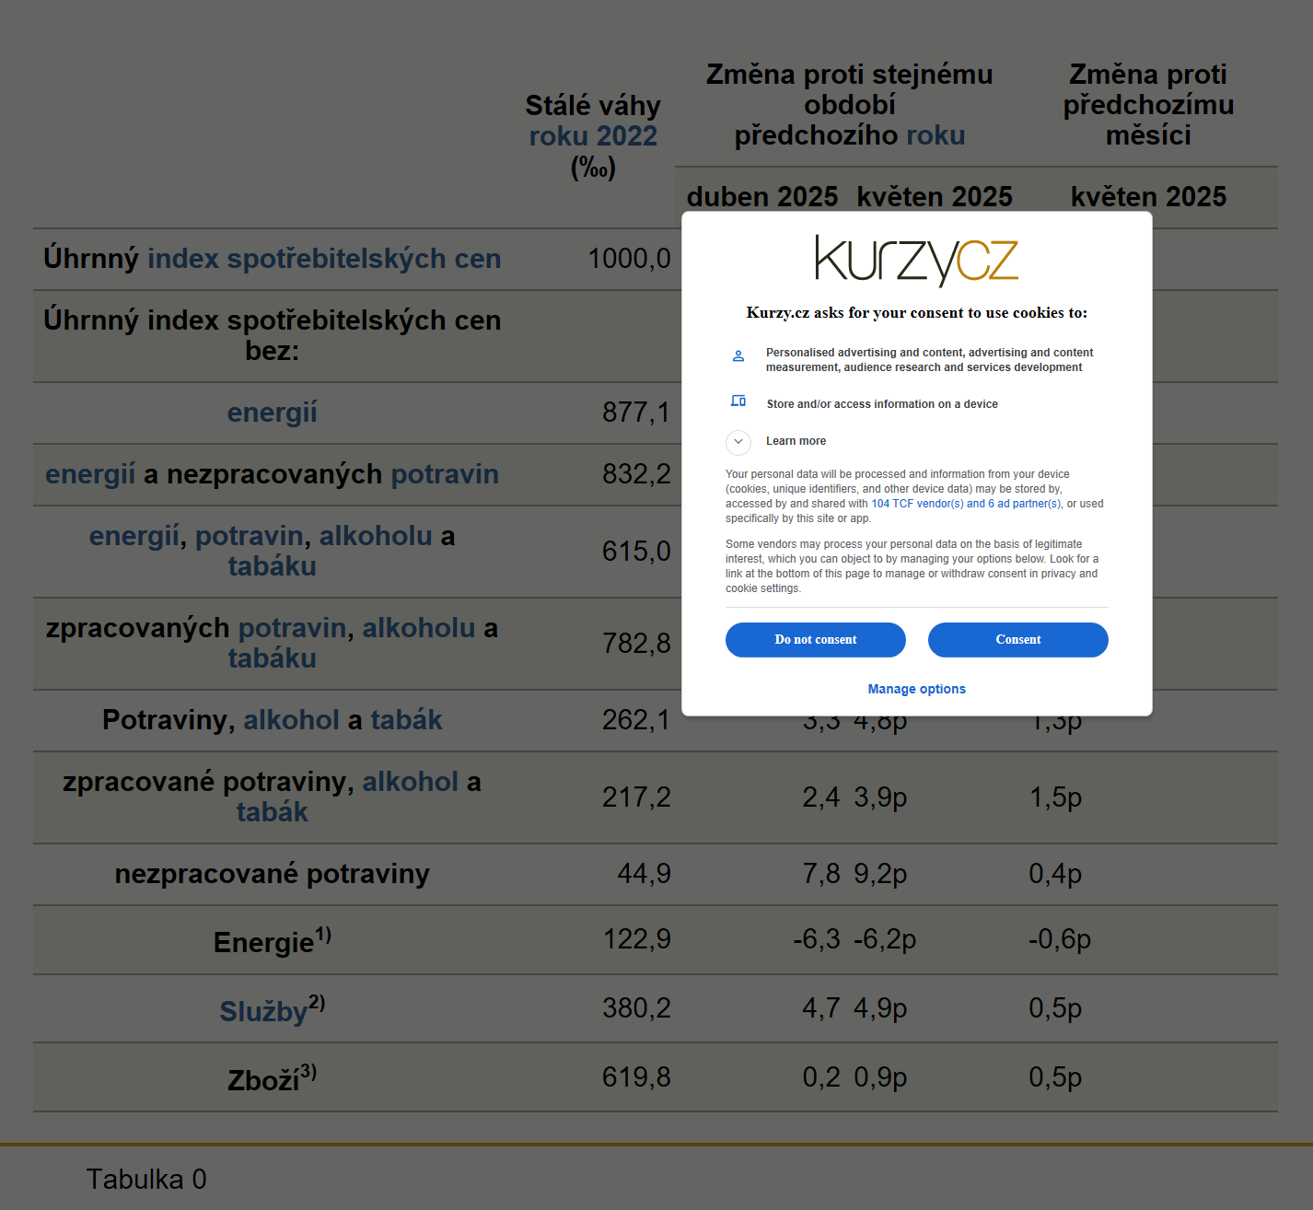Click 'tabák' in the 'Potraviny, alkohol' row
The height and width of the screenshot is (1210, 1313).
tap(406, 720)
